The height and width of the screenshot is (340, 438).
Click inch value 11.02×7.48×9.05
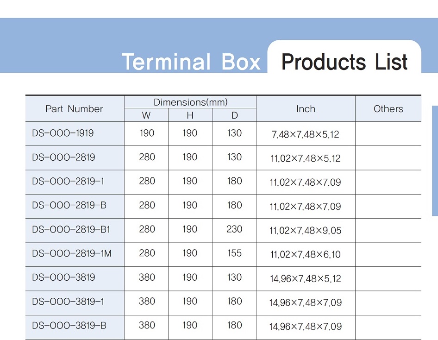(306, 231)
